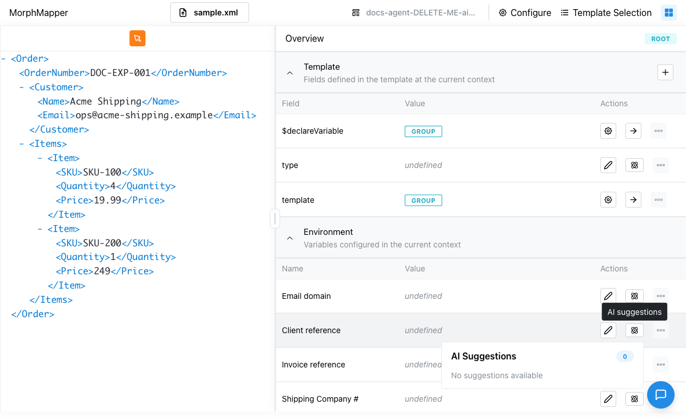This screenshot has height=420, width=686.
Task: Select the SKU-100 value
Action: (x=102, y=173)
